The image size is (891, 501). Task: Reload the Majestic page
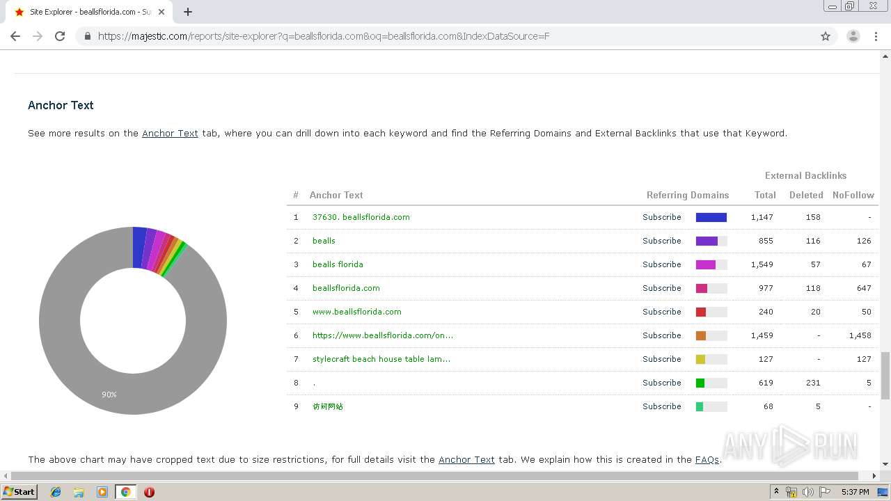pyautogui.click(x=60, y=36)
